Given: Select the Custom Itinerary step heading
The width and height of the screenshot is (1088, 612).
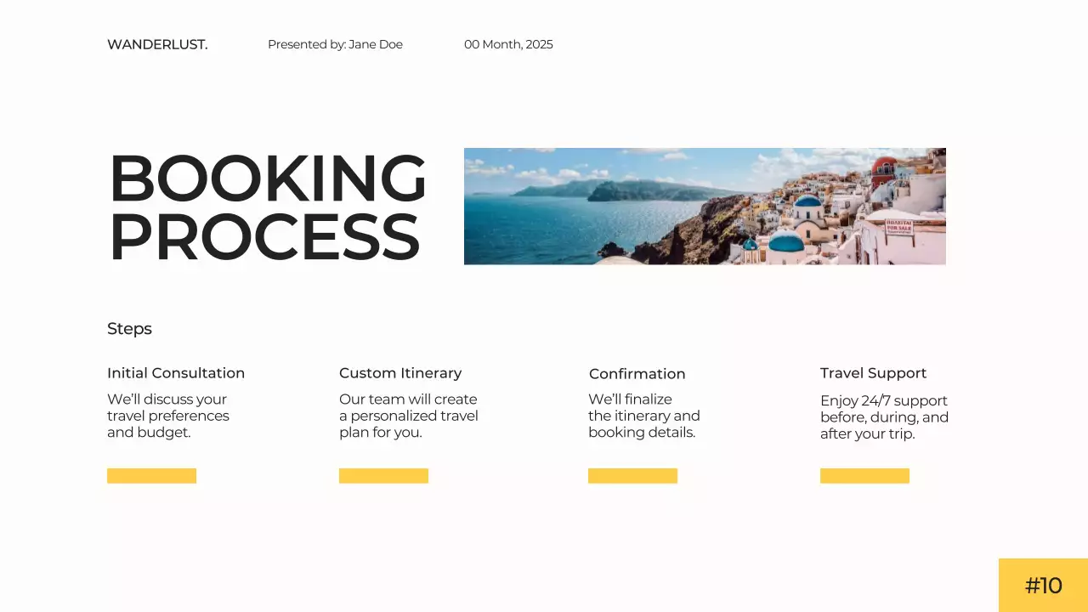Looking at the screenshot, I should click(400, 372).
